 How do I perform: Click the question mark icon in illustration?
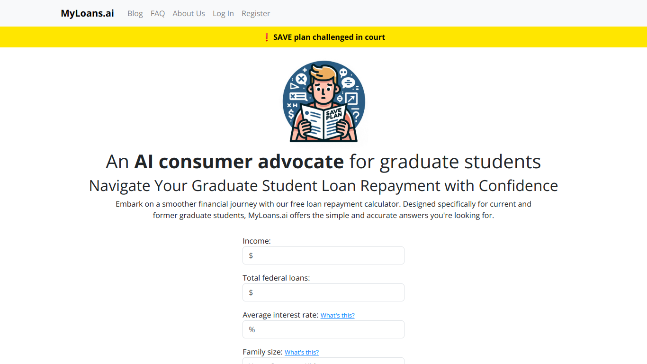tap(356, 115)
